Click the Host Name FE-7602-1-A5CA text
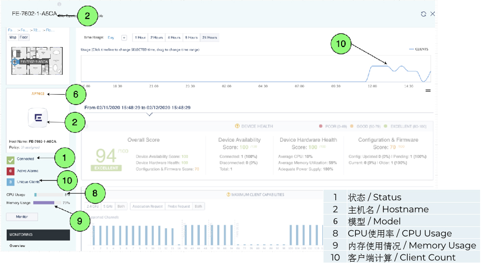This screenshot has width=481, height=263. [x=32, y=142]
